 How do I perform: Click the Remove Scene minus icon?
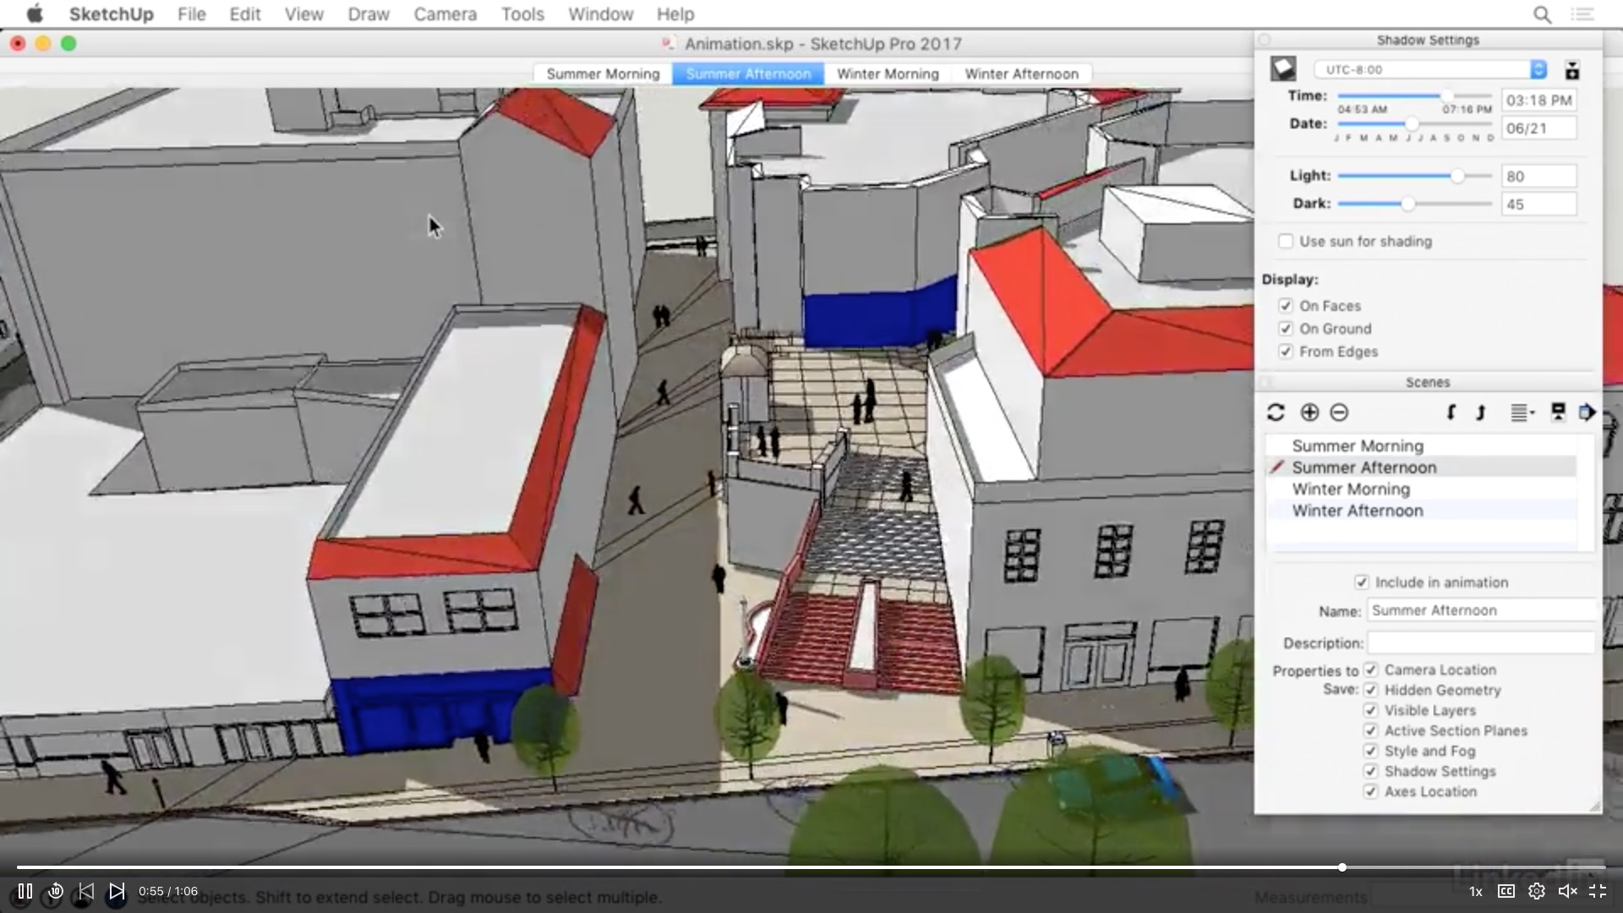click(x=1339, y=413)
